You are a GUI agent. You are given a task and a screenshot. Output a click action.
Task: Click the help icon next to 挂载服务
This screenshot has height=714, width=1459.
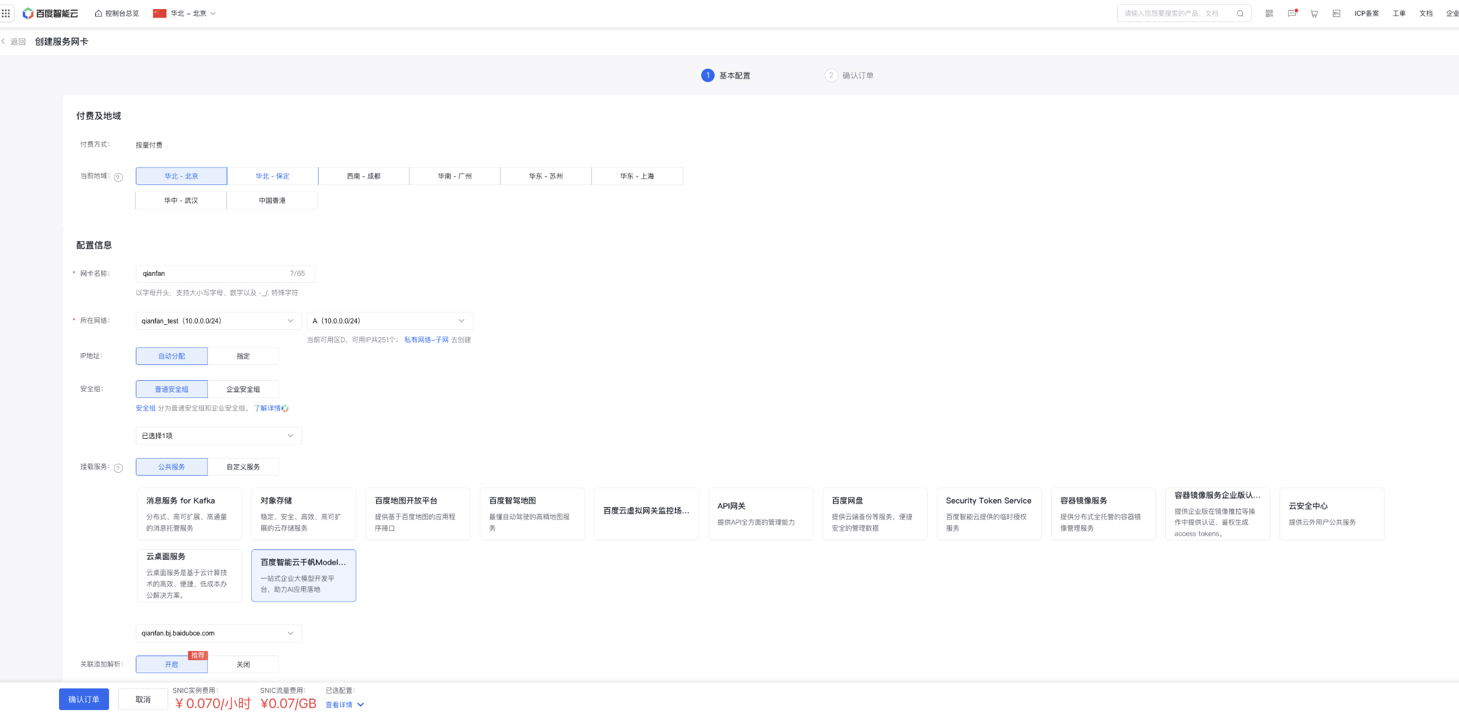click(118, 468)
